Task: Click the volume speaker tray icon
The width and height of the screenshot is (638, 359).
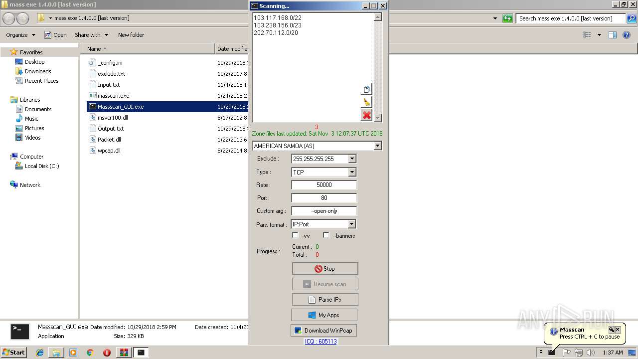Action: [591, 353]
